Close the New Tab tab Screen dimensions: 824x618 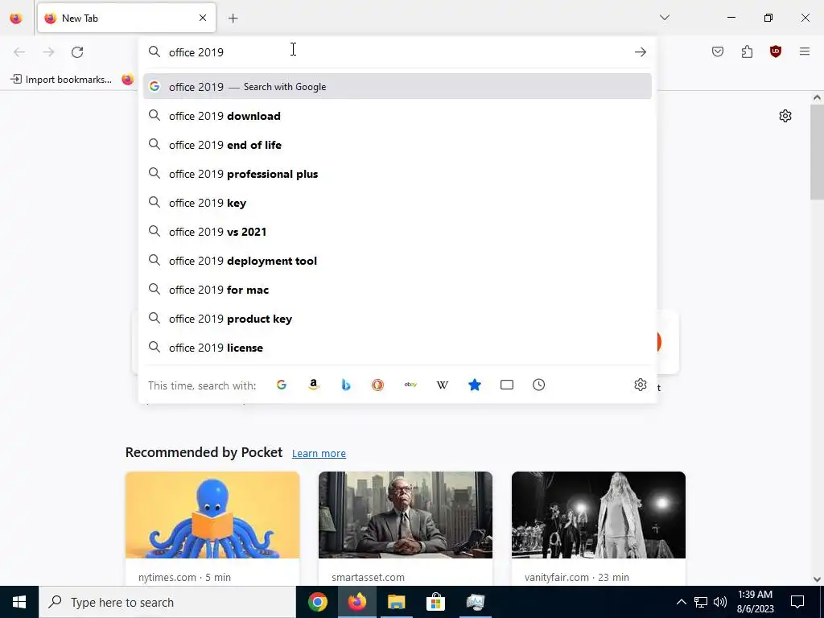pyautogui.click(x=203, y=18)
